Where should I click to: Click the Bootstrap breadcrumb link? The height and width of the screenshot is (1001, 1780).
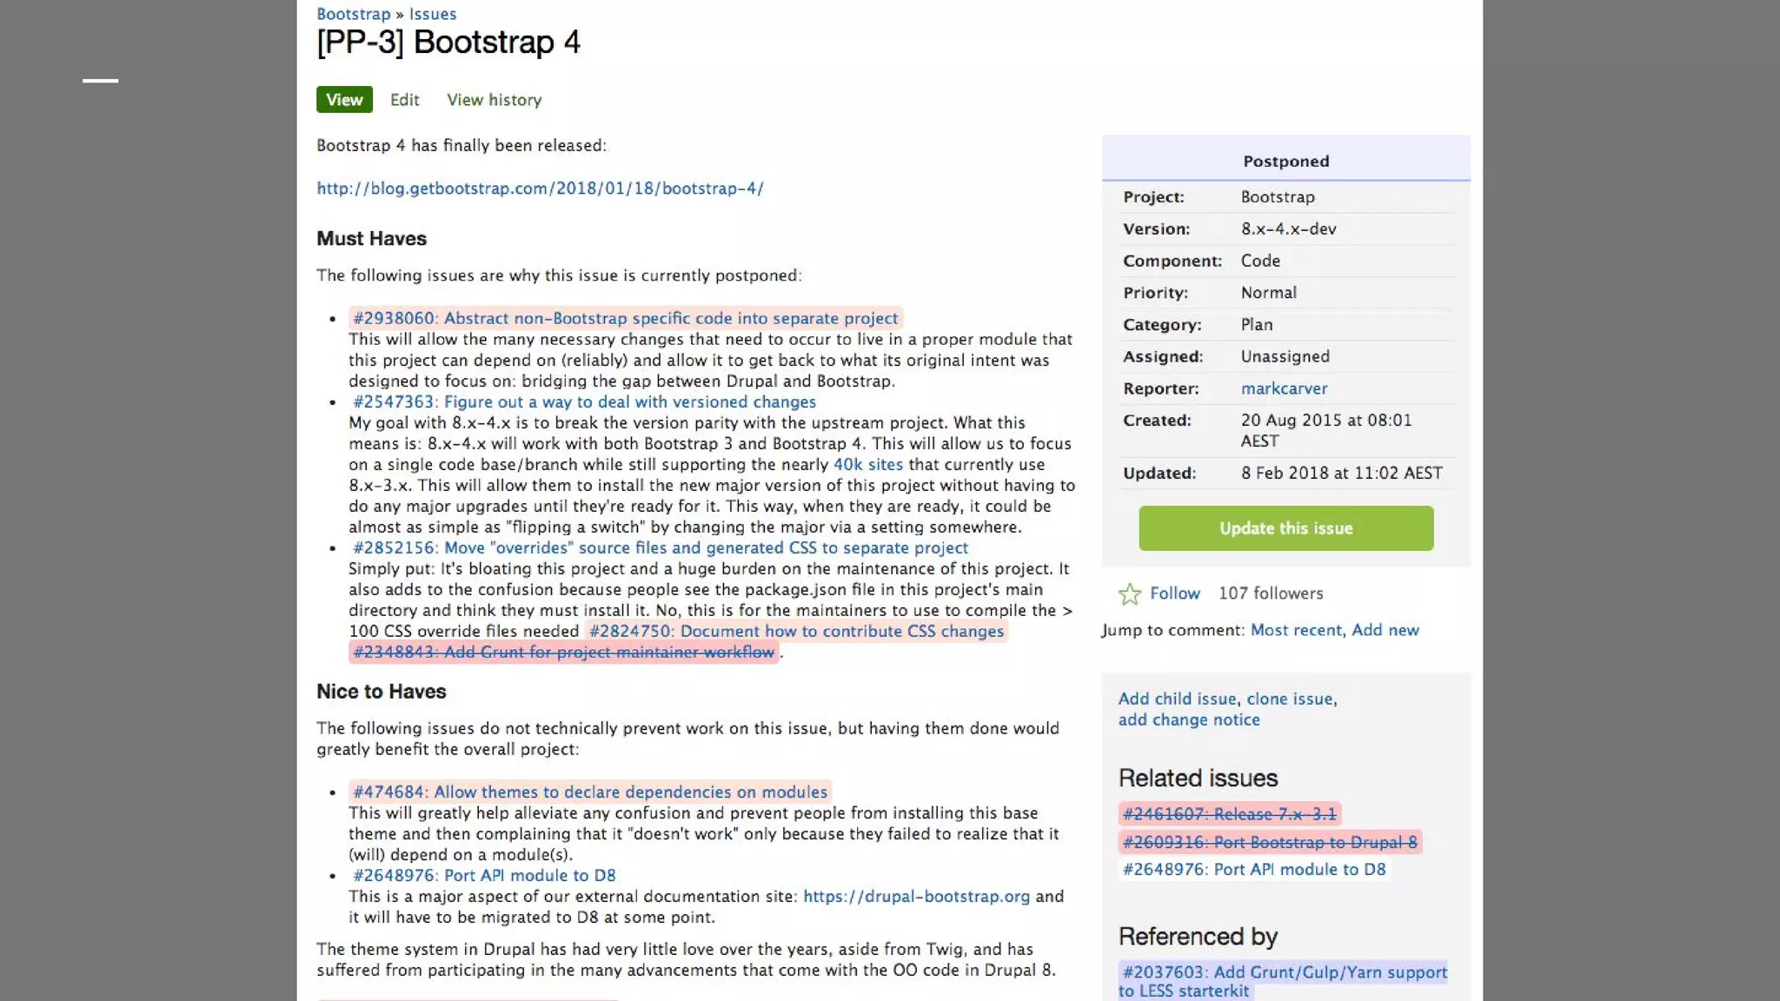[x=354, y=14]
